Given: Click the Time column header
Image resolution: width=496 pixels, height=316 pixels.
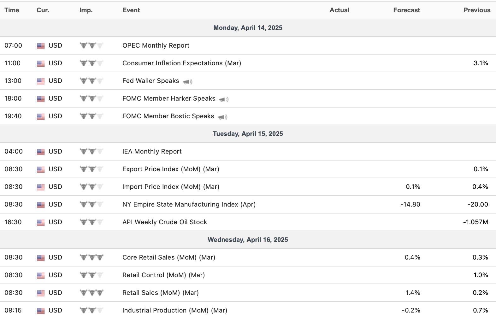Looking at the screenshot, I should pos(12,10).
